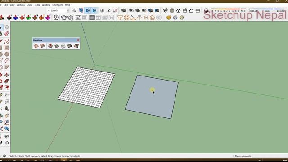Add a V-Ray omni light

pos(146,18)
